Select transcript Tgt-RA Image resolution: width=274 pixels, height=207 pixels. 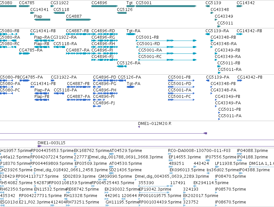point(131,34)
